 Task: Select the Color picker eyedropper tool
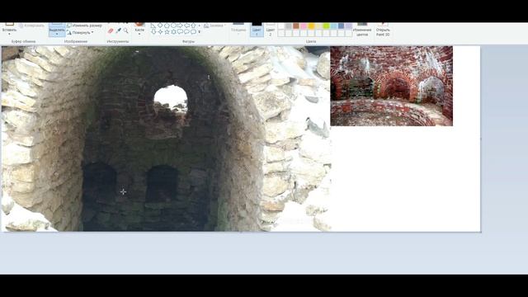coord(119,31)
